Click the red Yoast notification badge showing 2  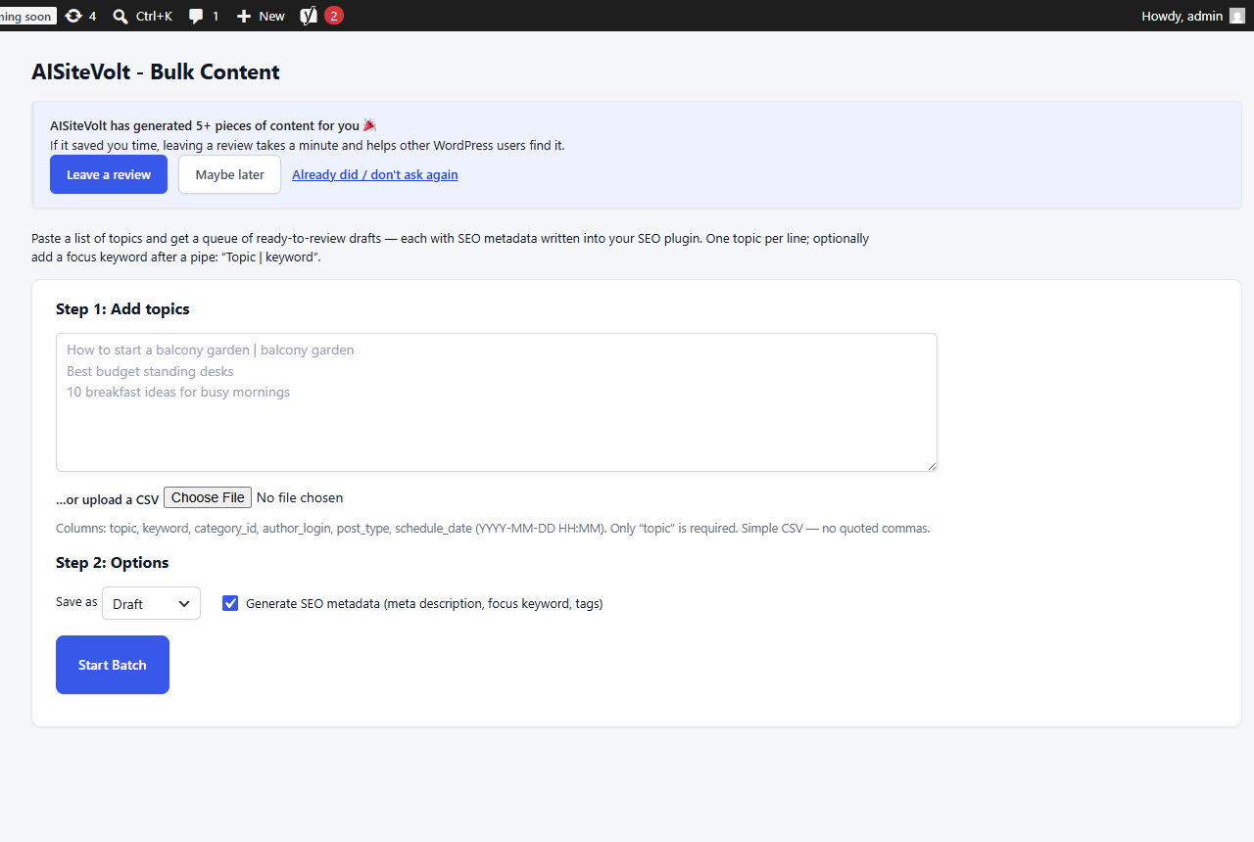(x=334, y=16)
